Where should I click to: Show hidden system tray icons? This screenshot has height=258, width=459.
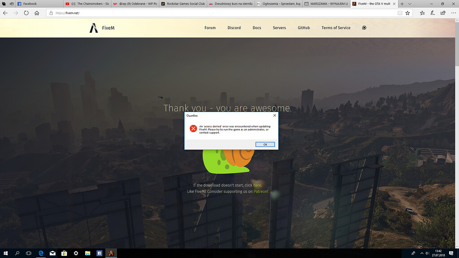click(421, 254)
